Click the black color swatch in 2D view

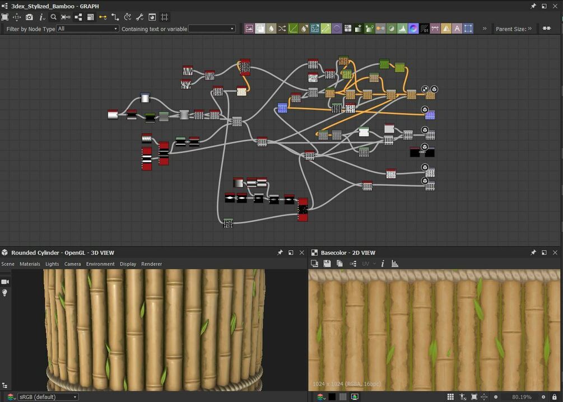coord(332,397)
